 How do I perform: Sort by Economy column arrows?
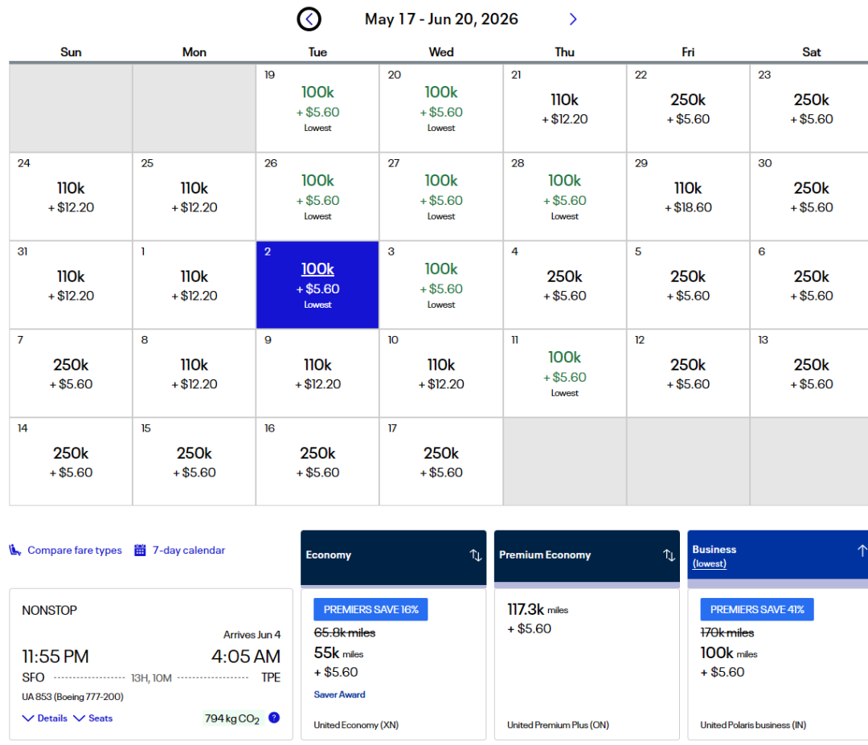point(475,555)
